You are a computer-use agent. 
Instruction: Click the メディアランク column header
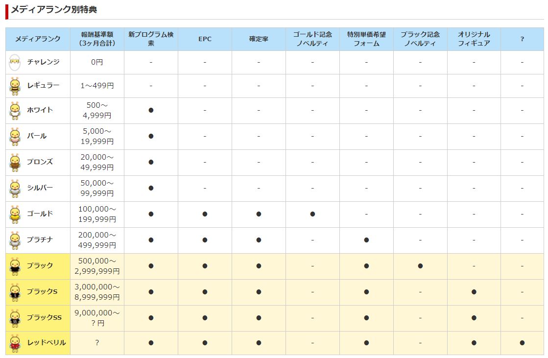[x=38, y=39]
